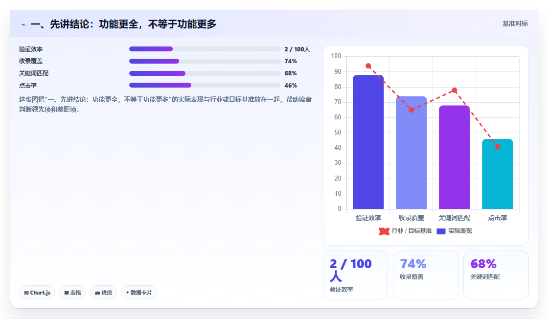
Task: Click the y-axis value 50
Action: click(x=338, y=133)
